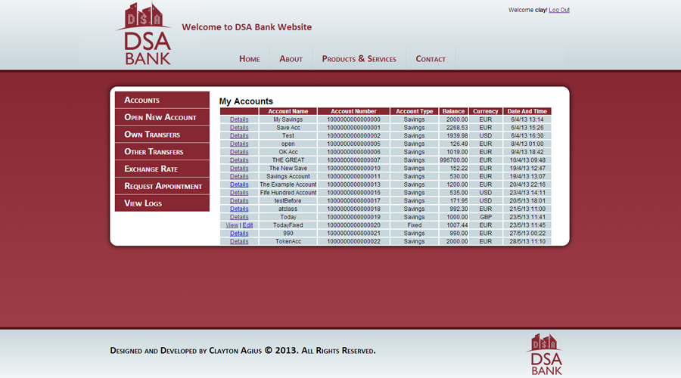
Task: Click the 'clay' username in welcome message
Action: [540, 10]
